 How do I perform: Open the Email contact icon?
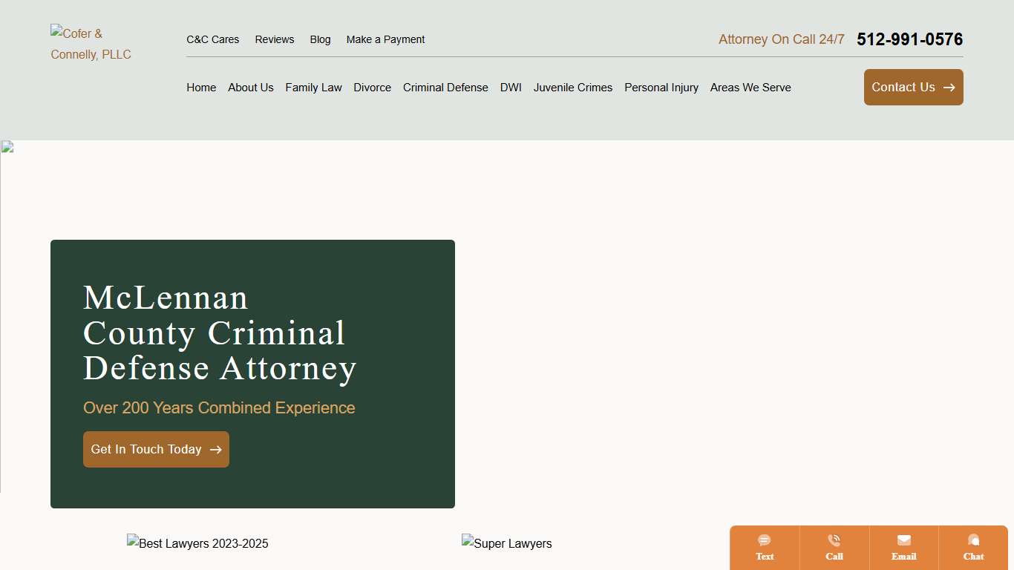[903, 547]
